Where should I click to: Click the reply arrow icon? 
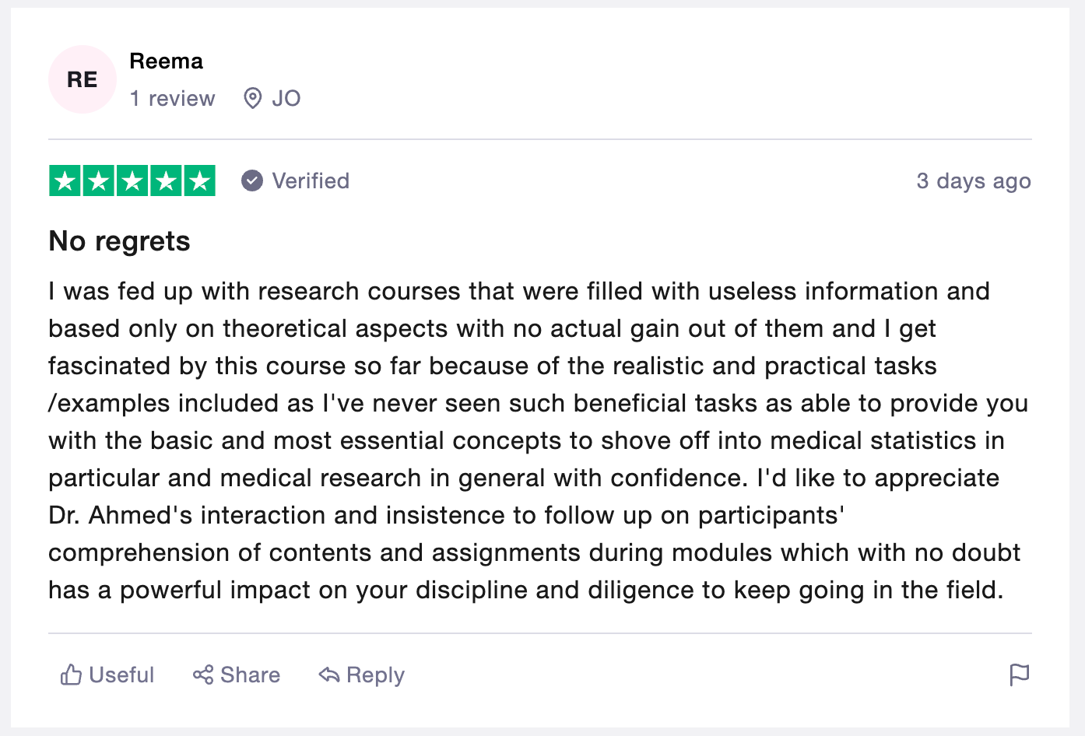pos(329,675)
